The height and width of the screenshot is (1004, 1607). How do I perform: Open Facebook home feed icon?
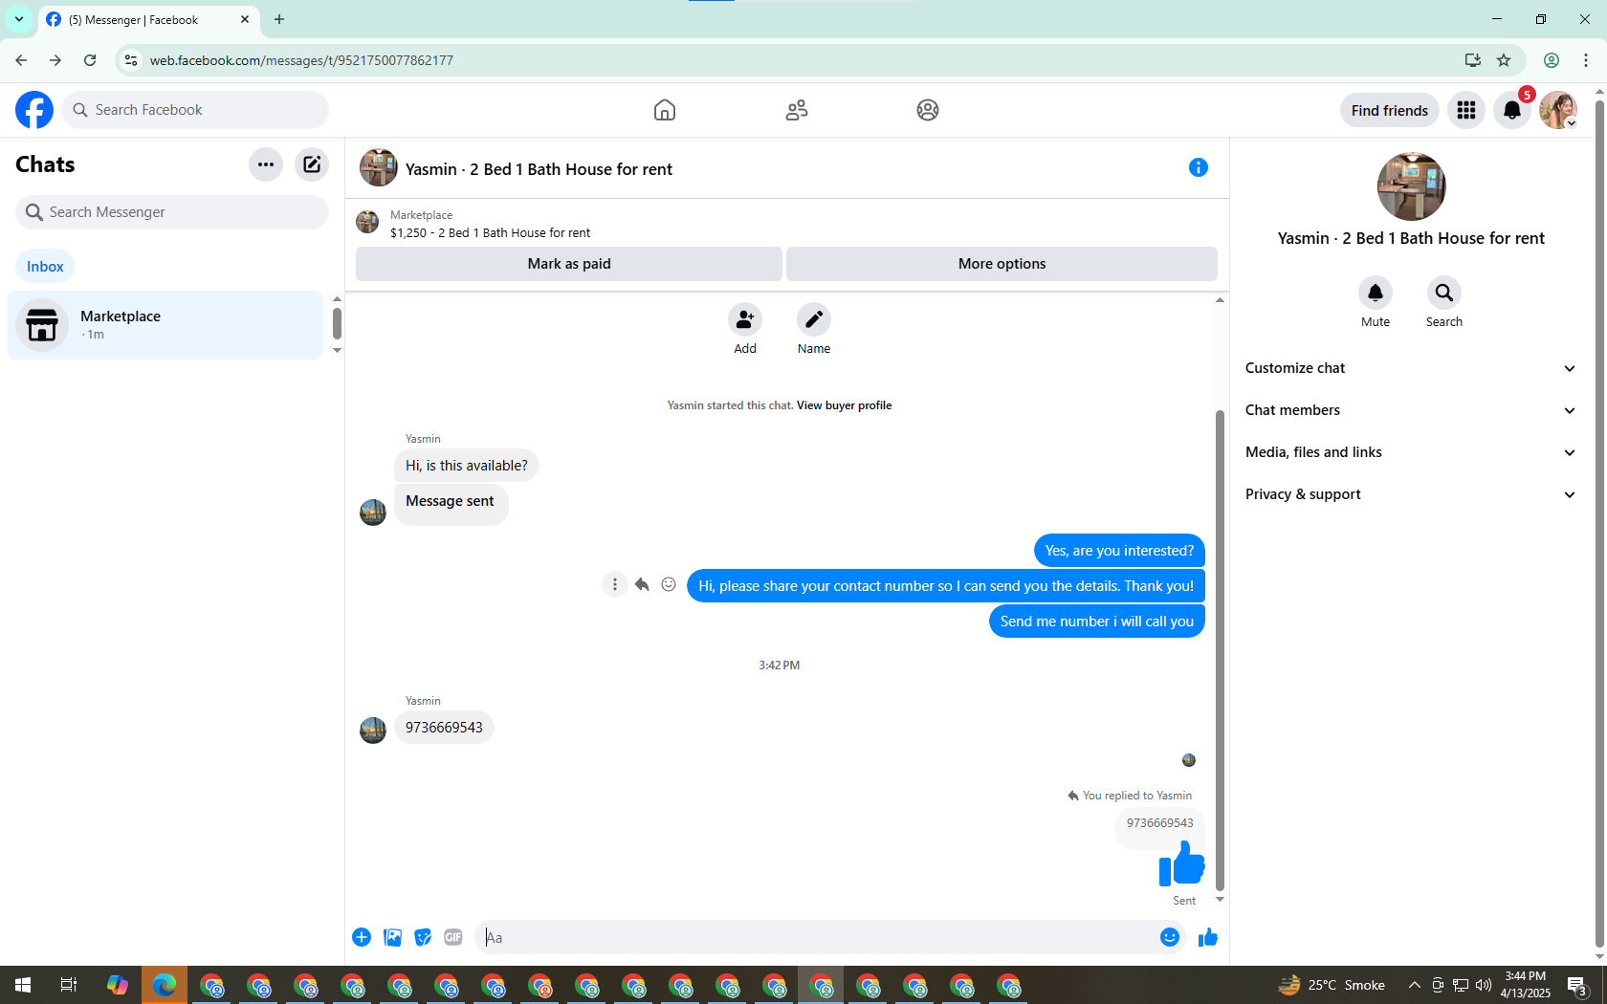pos(665,110)
